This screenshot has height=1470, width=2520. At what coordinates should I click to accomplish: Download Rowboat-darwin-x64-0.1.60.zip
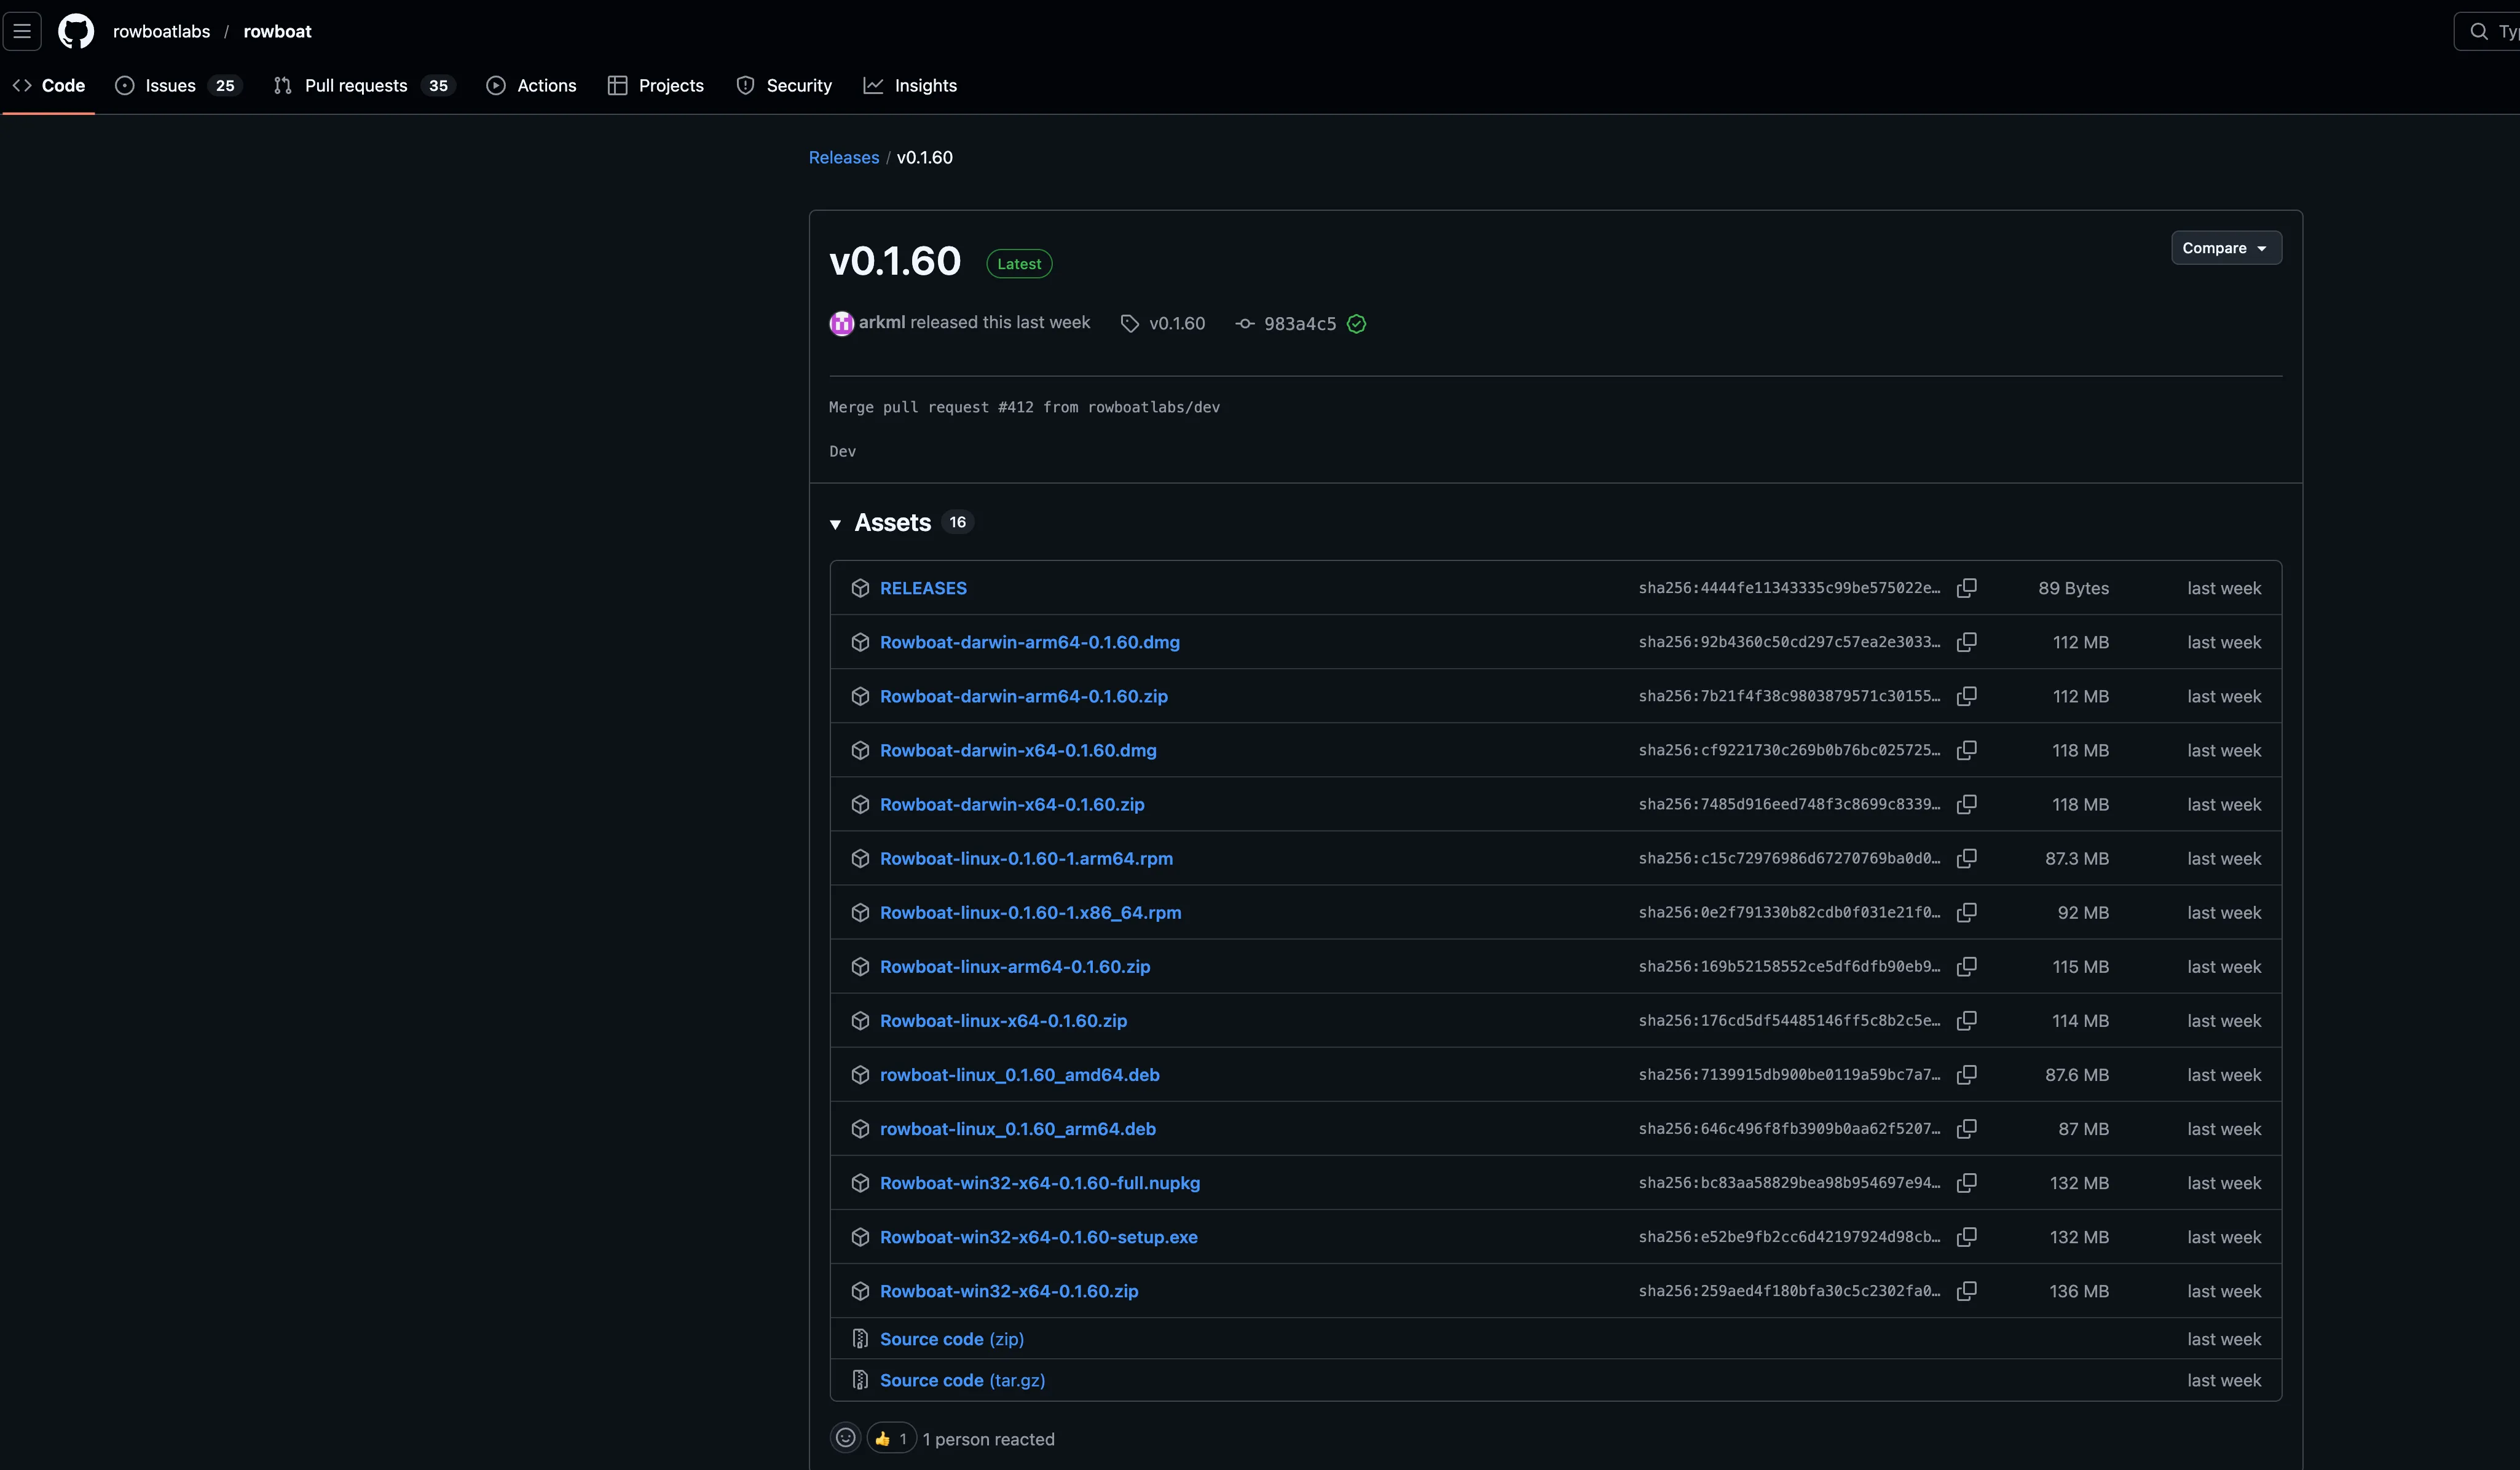point(1011,804)
